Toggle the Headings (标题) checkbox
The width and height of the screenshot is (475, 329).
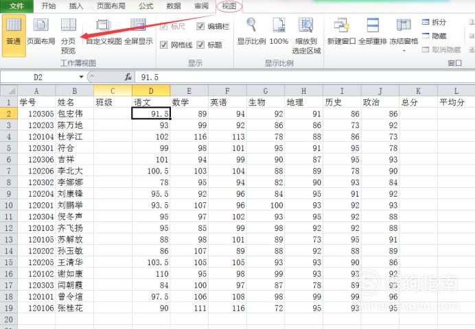click(200, 45)
